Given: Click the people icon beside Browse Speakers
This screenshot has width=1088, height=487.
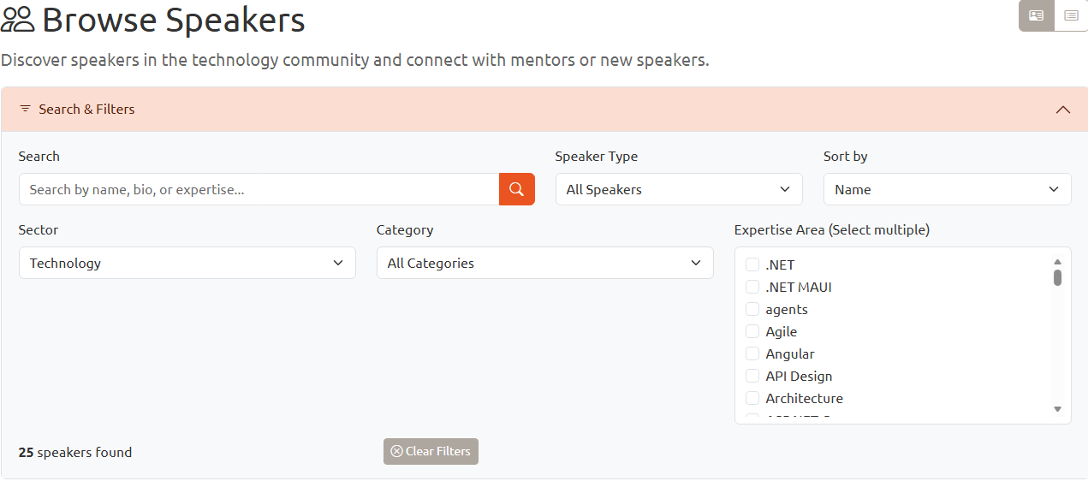Looking at the screenshot, I should point(17,20).
